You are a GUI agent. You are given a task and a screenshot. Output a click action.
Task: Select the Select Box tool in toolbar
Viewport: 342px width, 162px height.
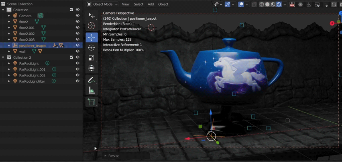(x=91, y=15)
